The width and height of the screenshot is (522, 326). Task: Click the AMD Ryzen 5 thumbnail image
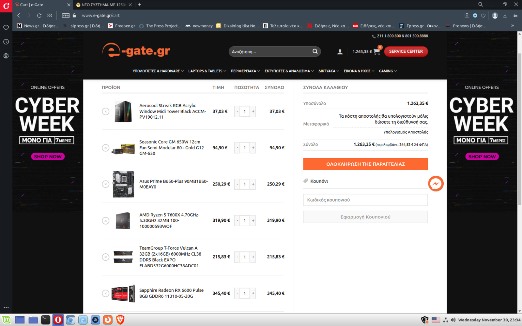123,221
